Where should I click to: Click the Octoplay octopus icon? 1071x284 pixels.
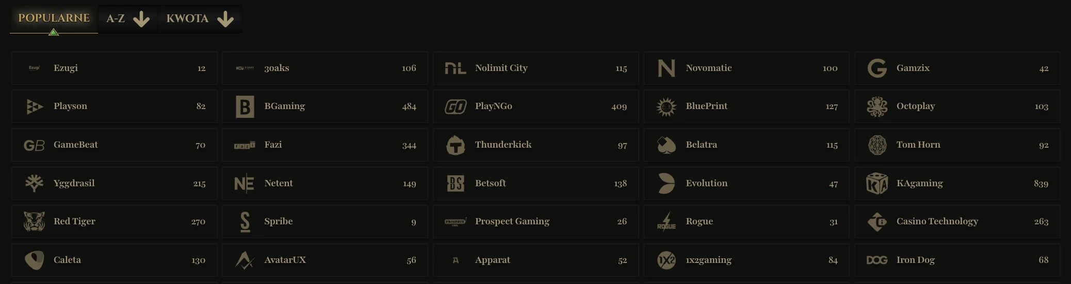click(x=877, y=106)
